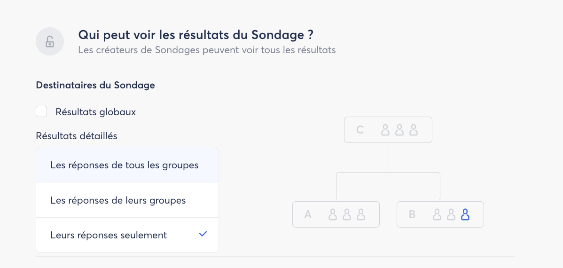Viewport: 563px width, 268px height.
Task: Click middle person icon in group C
Action: tap(399, 130)
